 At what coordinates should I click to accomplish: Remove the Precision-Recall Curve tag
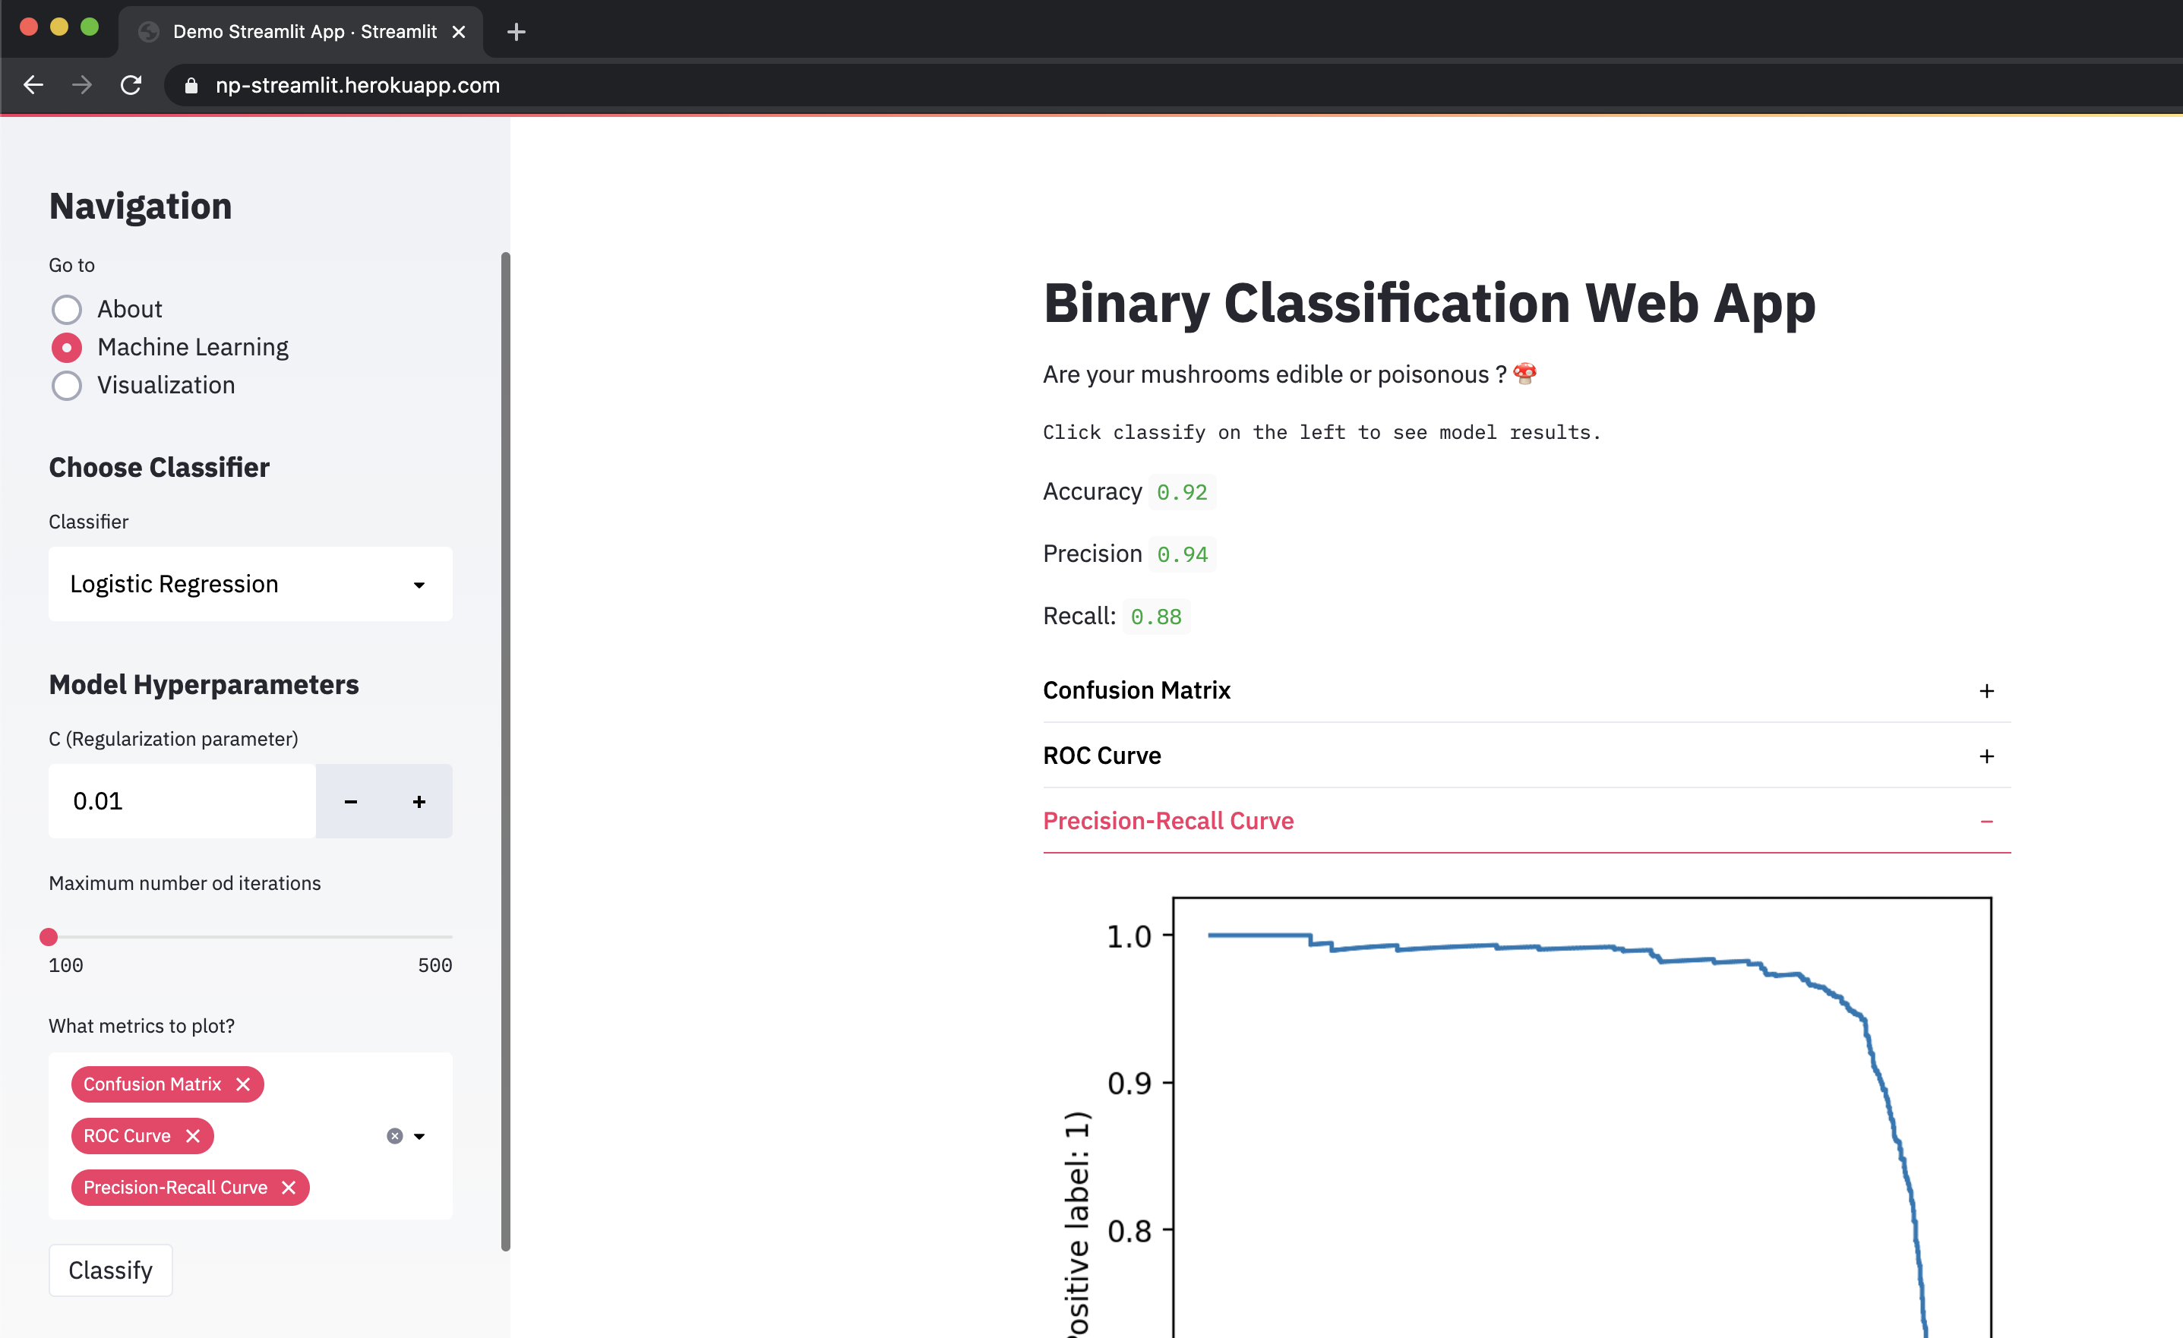click(x=288, y=1188)
